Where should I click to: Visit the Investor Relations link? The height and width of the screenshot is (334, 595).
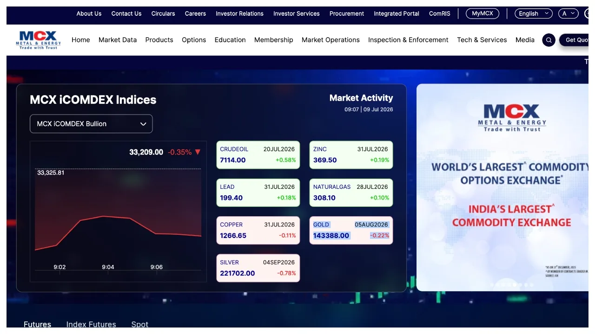pos(239,13)
